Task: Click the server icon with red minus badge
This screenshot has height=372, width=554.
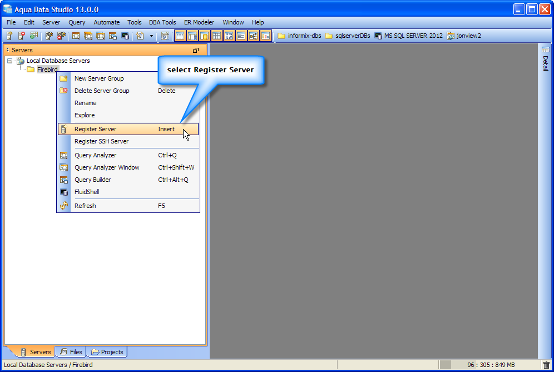Action: click(22, 36)
